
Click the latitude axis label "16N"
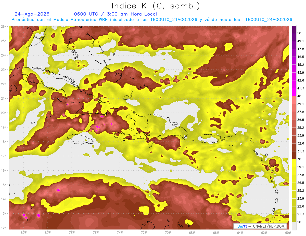point(4,170)
